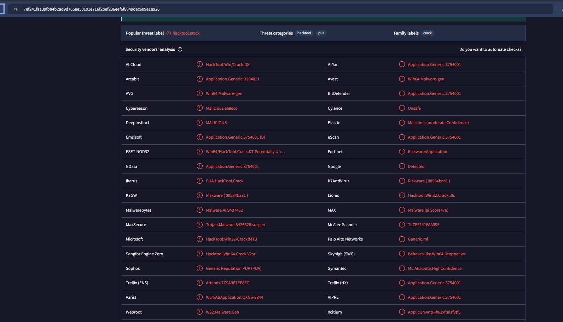563x322 pixels.
Task: Click alert icon in AliCloud row
Action: click(x=200, y=65)
